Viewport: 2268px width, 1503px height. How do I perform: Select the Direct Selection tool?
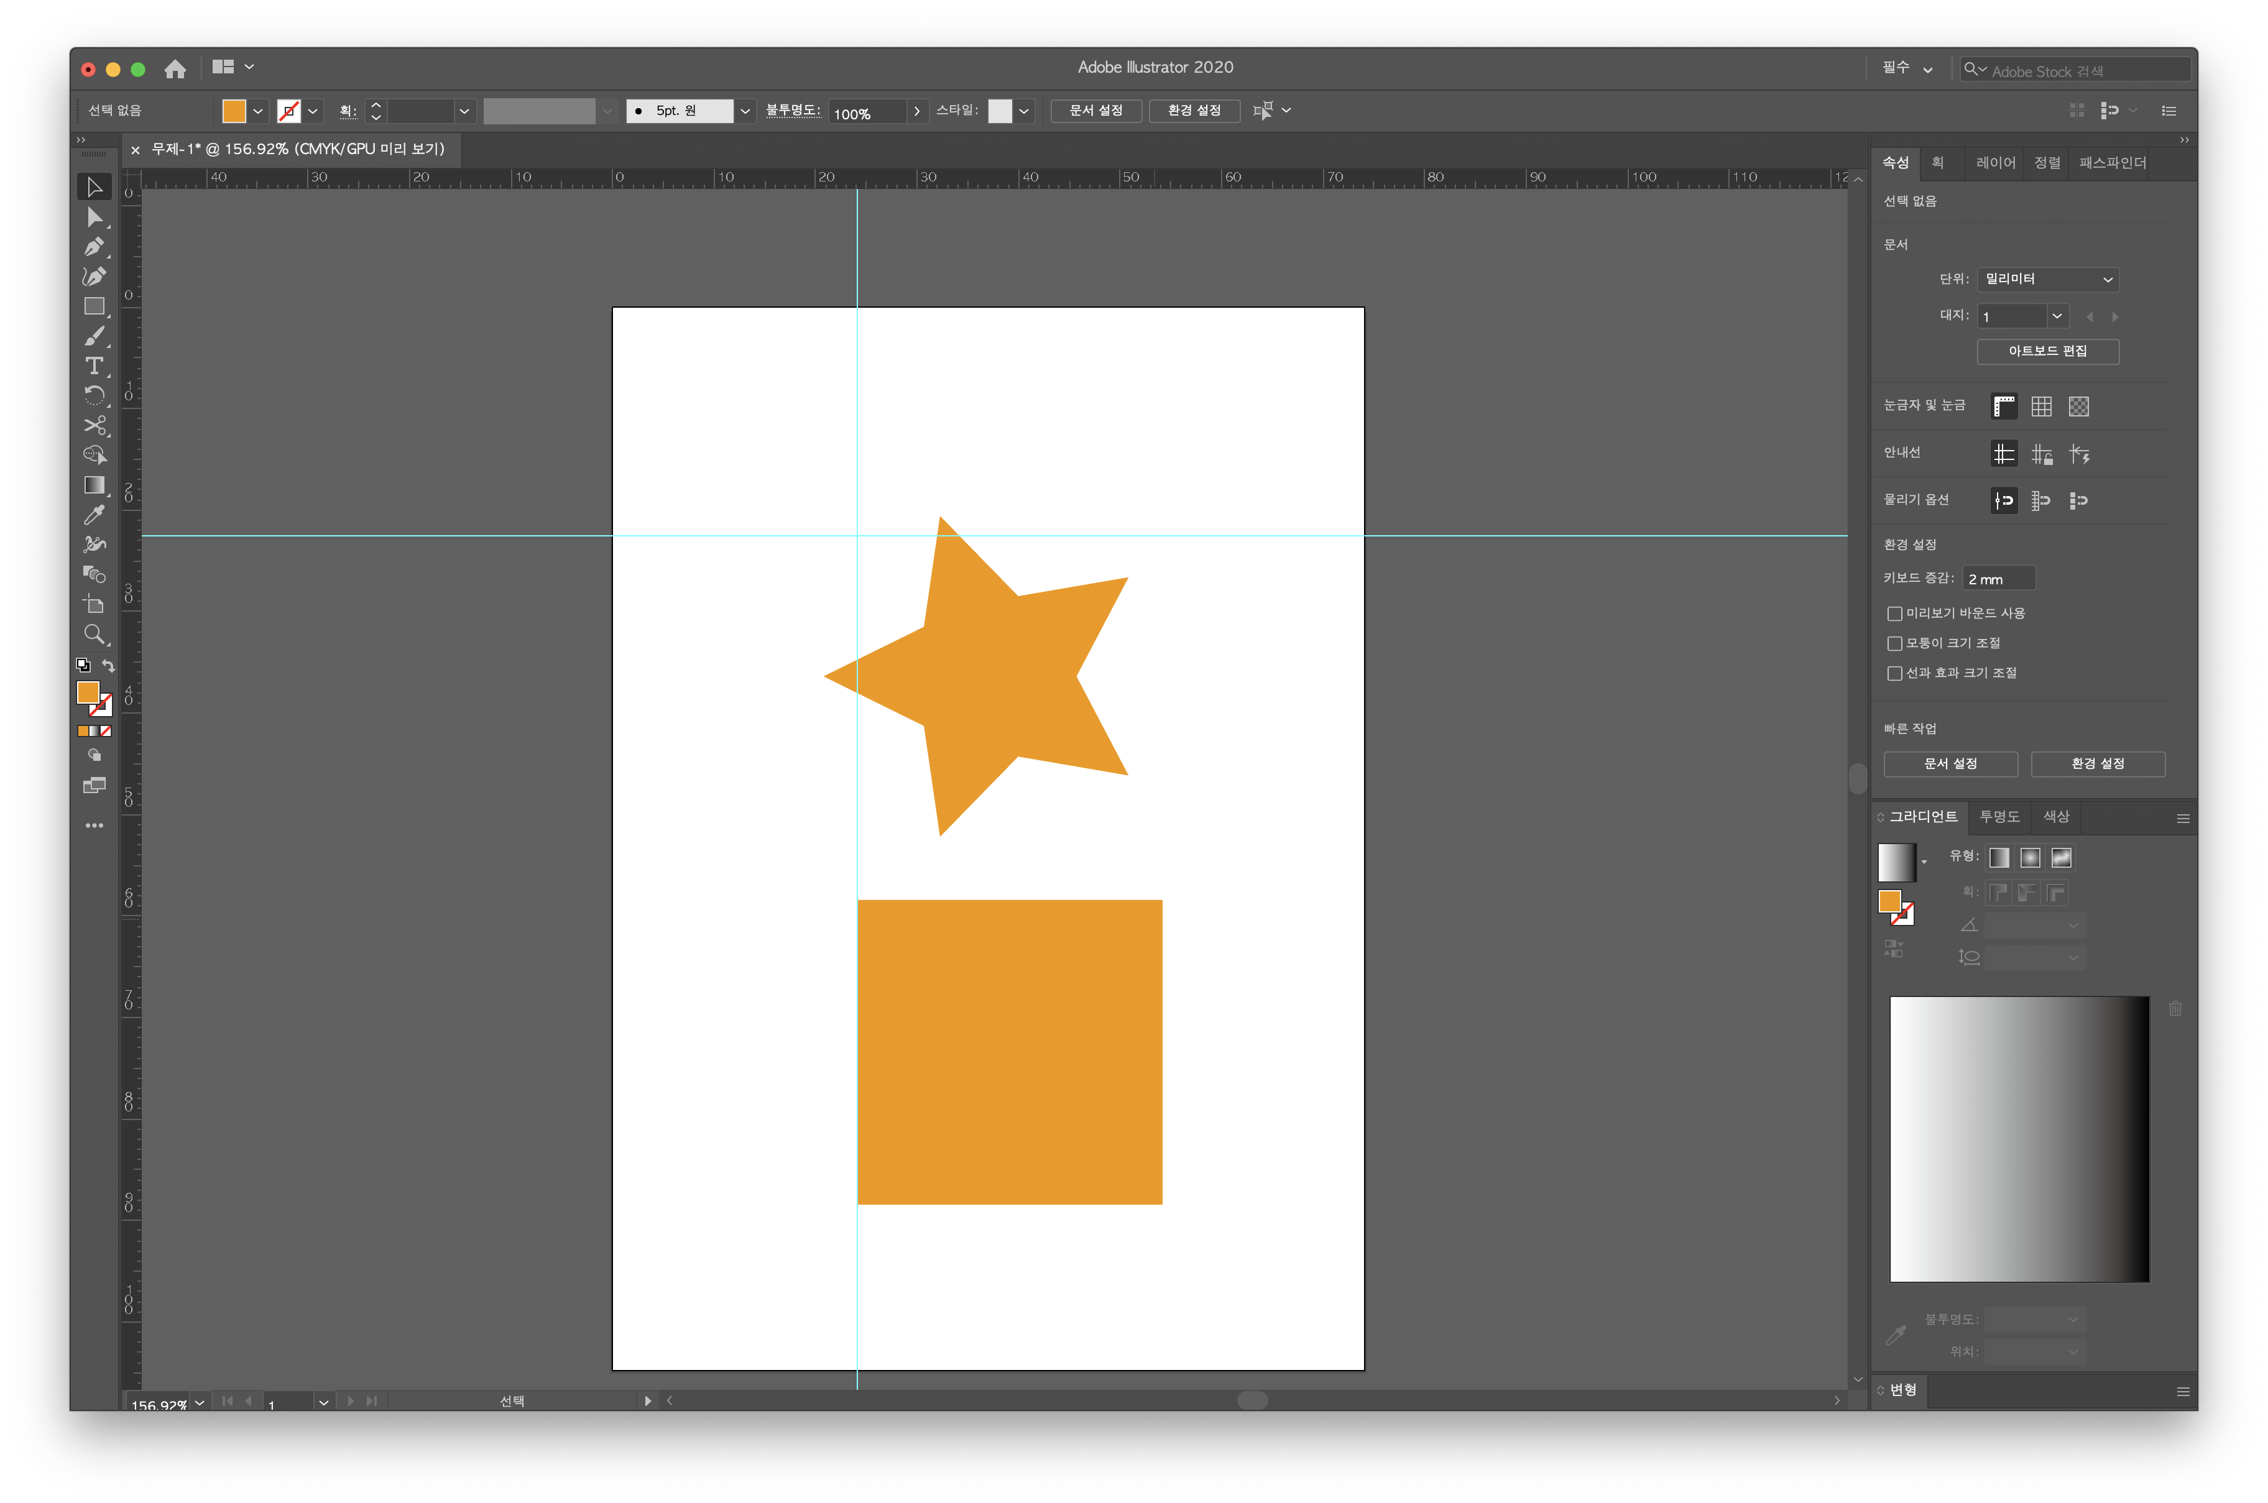coord(94,218)
